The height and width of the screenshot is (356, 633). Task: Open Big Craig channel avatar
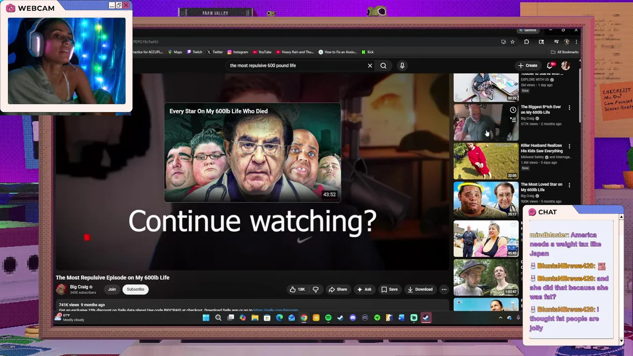61,289
